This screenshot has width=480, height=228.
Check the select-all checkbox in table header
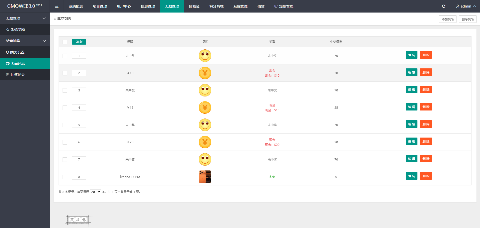65,42
